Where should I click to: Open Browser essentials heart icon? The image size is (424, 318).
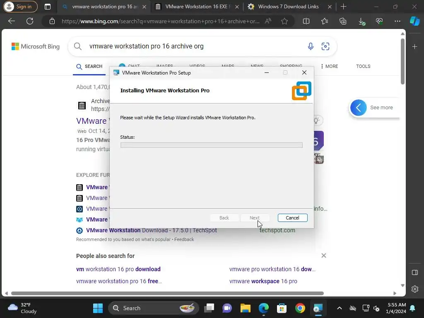379,21
